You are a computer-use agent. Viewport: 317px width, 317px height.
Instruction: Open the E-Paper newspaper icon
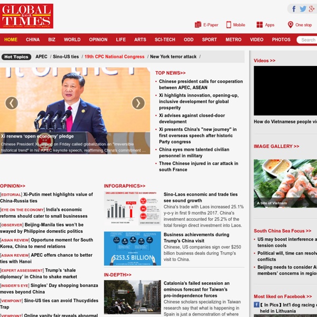click(198, 25)
